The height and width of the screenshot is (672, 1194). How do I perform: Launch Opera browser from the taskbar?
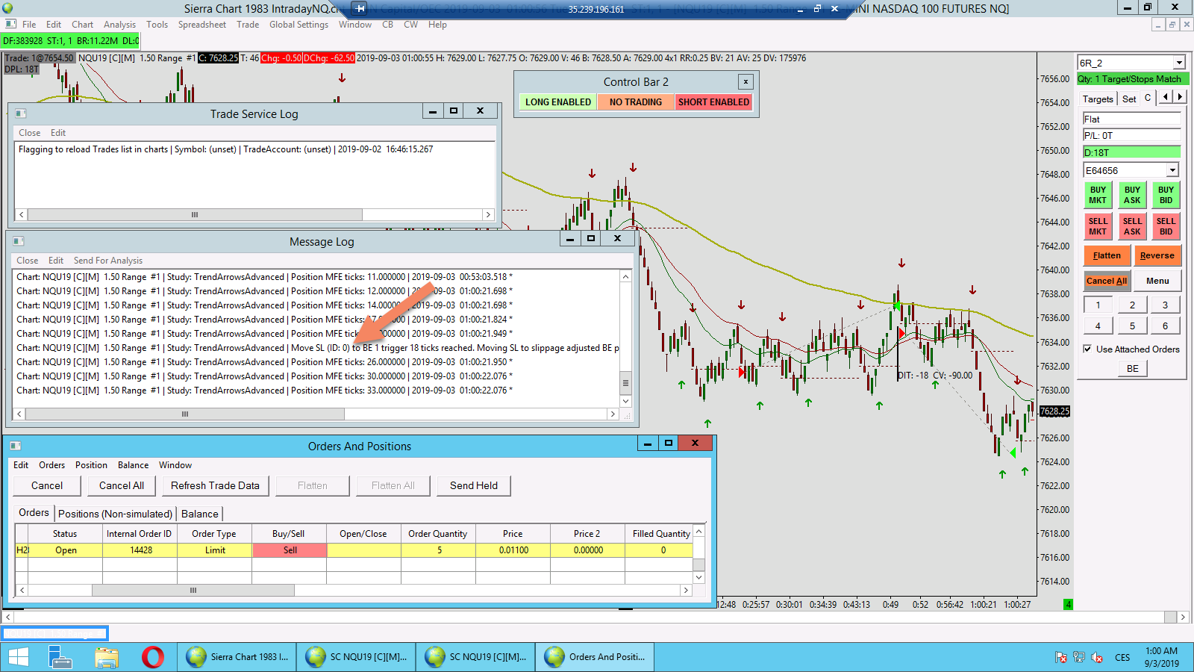(x=153, y=657)
